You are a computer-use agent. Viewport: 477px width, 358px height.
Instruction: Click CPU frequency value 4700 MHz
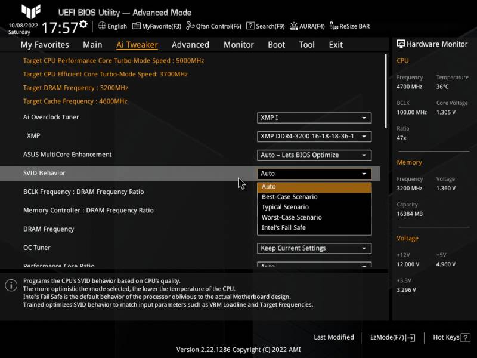click(409, 87)
